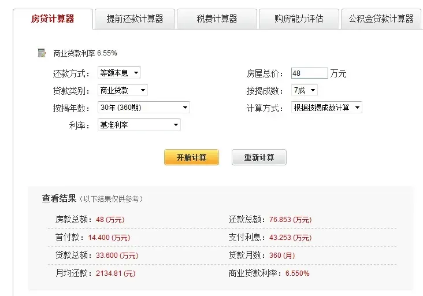Open the 利率 dropdown showing 基准利率
Viewport: 423px width, 296px height.
point(139,125)
